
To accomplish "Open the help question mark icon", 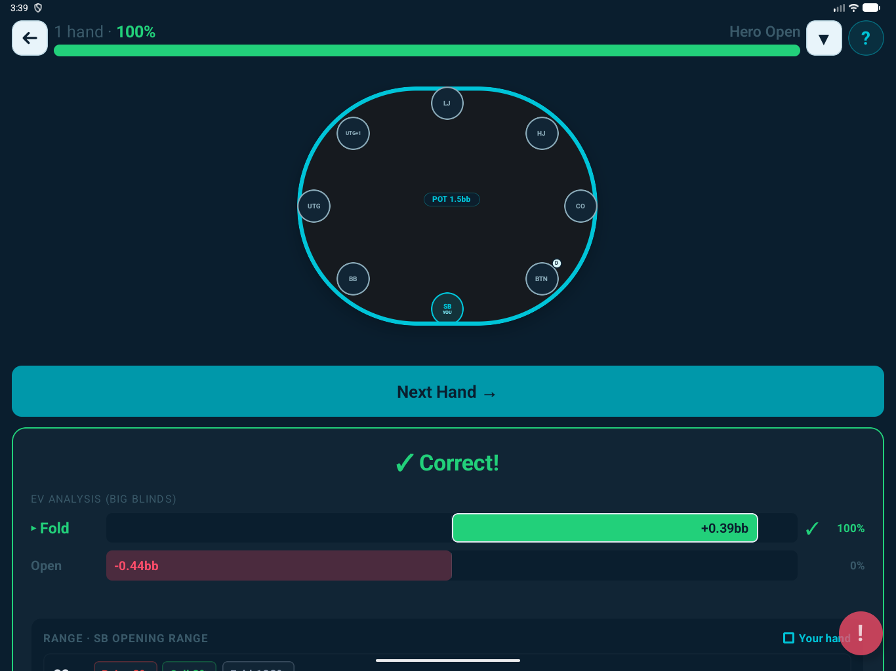I will (866, 38).
